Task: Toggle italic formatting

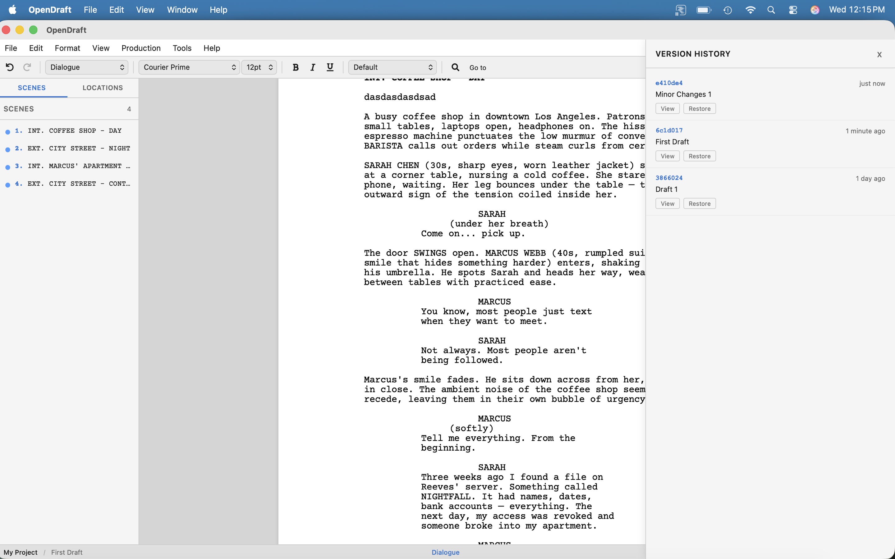Action: click(313, 67)
